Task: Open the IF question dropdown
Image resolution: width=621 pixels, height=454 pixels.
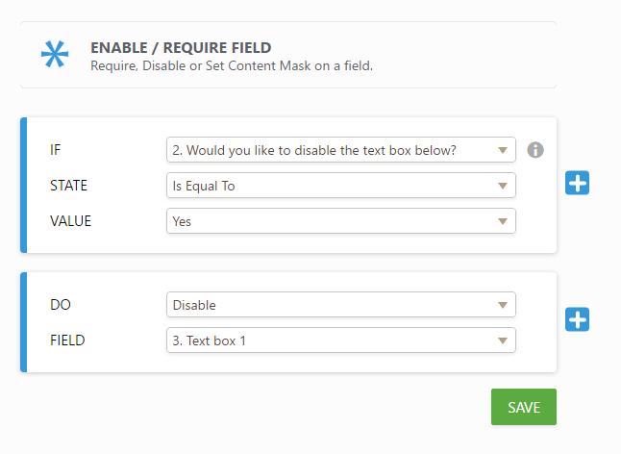Action: tap(340, 150)
